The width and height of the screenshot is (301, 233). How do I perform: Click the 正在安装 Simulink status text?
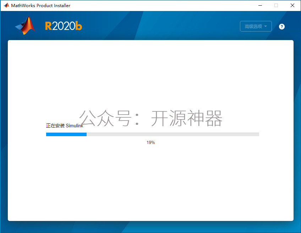click(65, 126)
